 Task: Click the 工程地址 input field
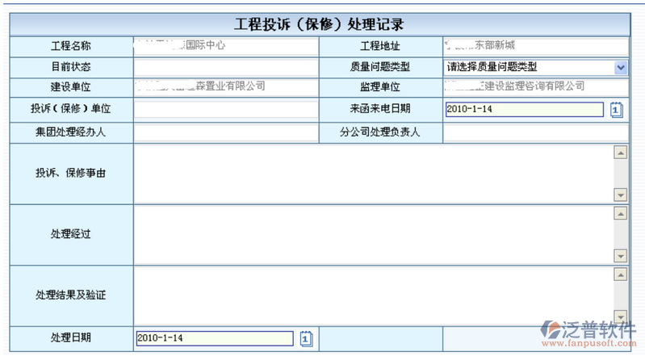click(x=535, y=46)
